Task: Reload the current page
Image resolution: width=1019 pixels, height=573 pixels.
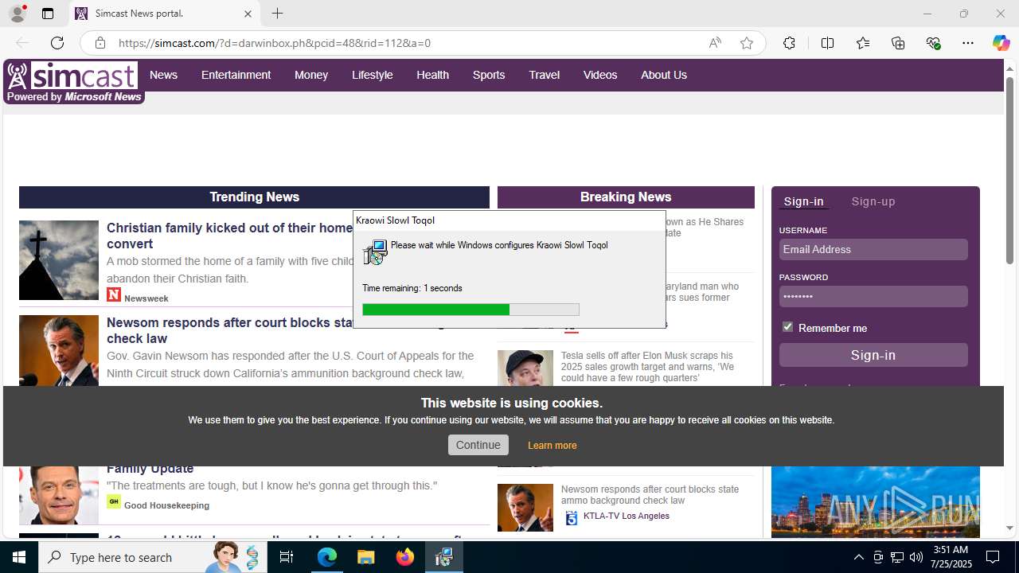Action: [57, 43]
